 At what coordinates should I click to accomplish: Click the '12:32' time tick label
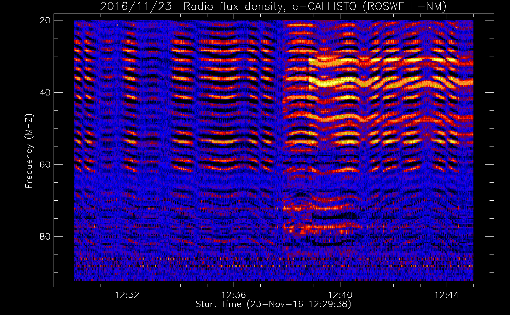tap(127, 295)
